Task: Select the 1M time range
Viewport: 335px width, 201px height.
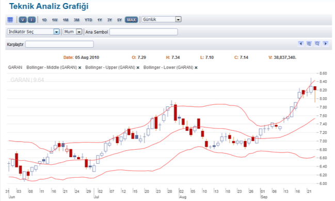Action: point(66,20)
